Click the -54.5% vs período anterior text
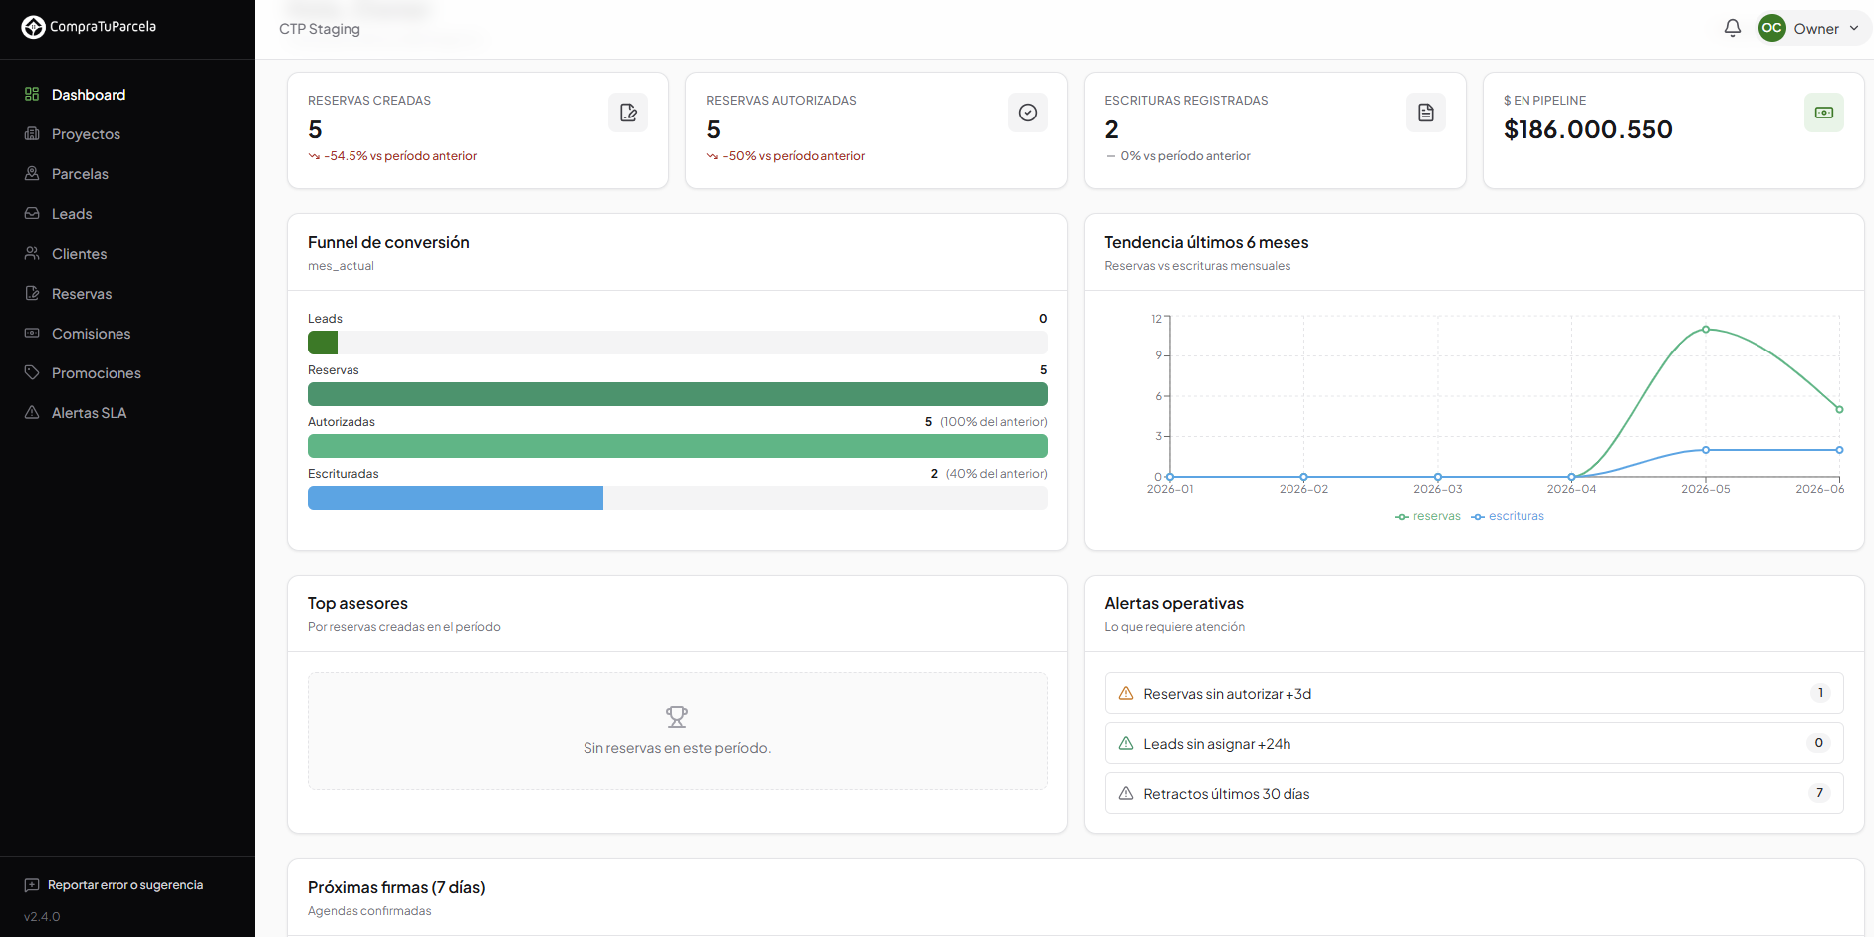Screen dimensions: 1874x937 pos(400,156)
